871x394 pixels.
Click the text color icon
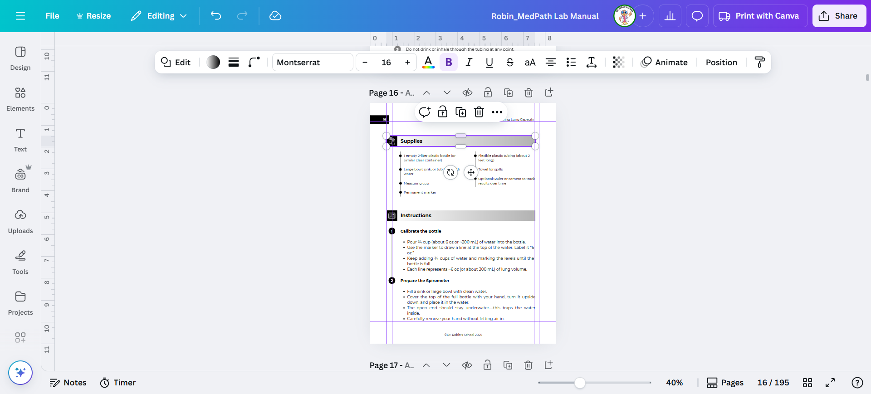tap(428, 62)
